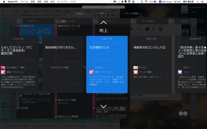
Task: Click the house icon in background window
Action: [147, 29]
